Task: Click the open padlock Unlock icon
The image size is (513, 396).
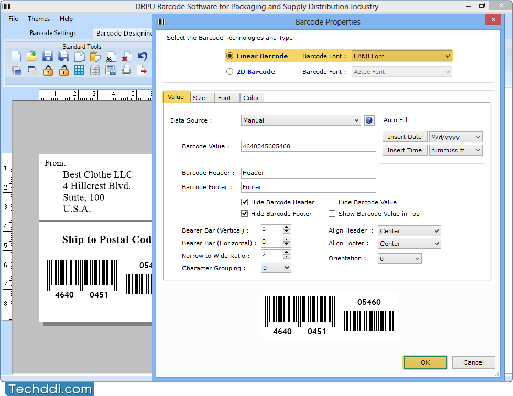Action: pyautogui.click(x=63, y=71)
